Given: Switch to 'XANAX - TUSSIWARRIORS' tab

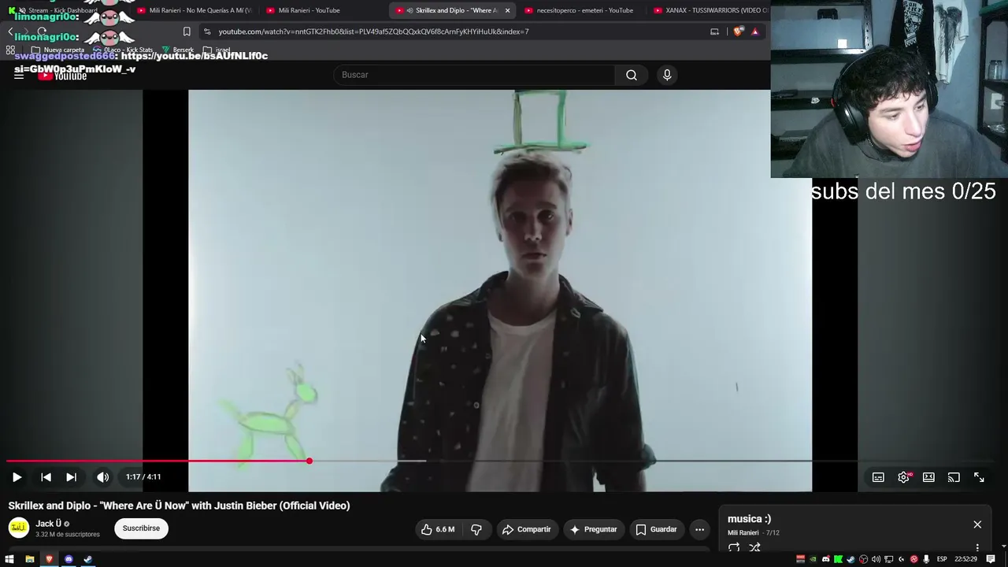Looking at the screenshot, I should [709, 10].
